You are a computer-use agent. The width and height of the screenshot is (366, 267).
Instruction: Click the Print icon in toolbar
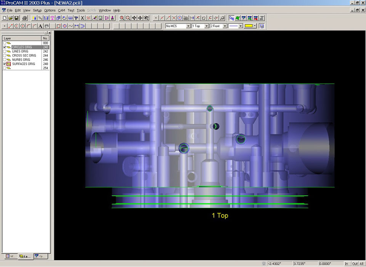(x=24, y=18)
